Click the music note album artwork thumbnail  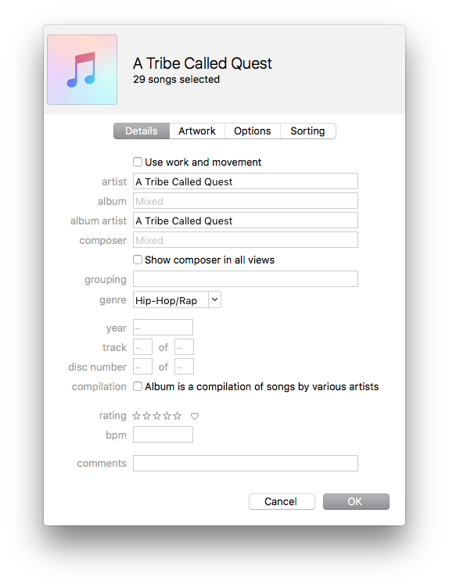(82, 70)
